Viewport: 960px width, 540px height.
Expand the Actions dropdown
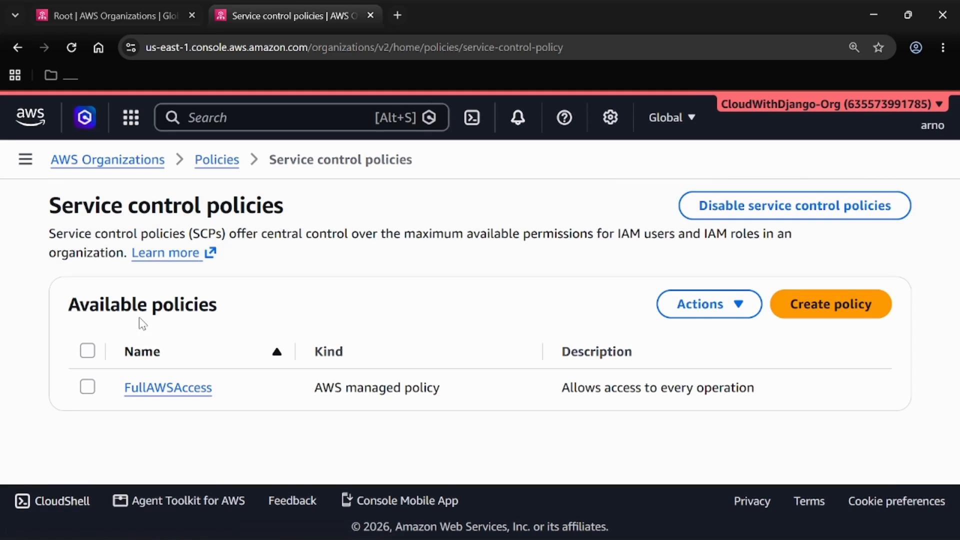coord(709,304)
